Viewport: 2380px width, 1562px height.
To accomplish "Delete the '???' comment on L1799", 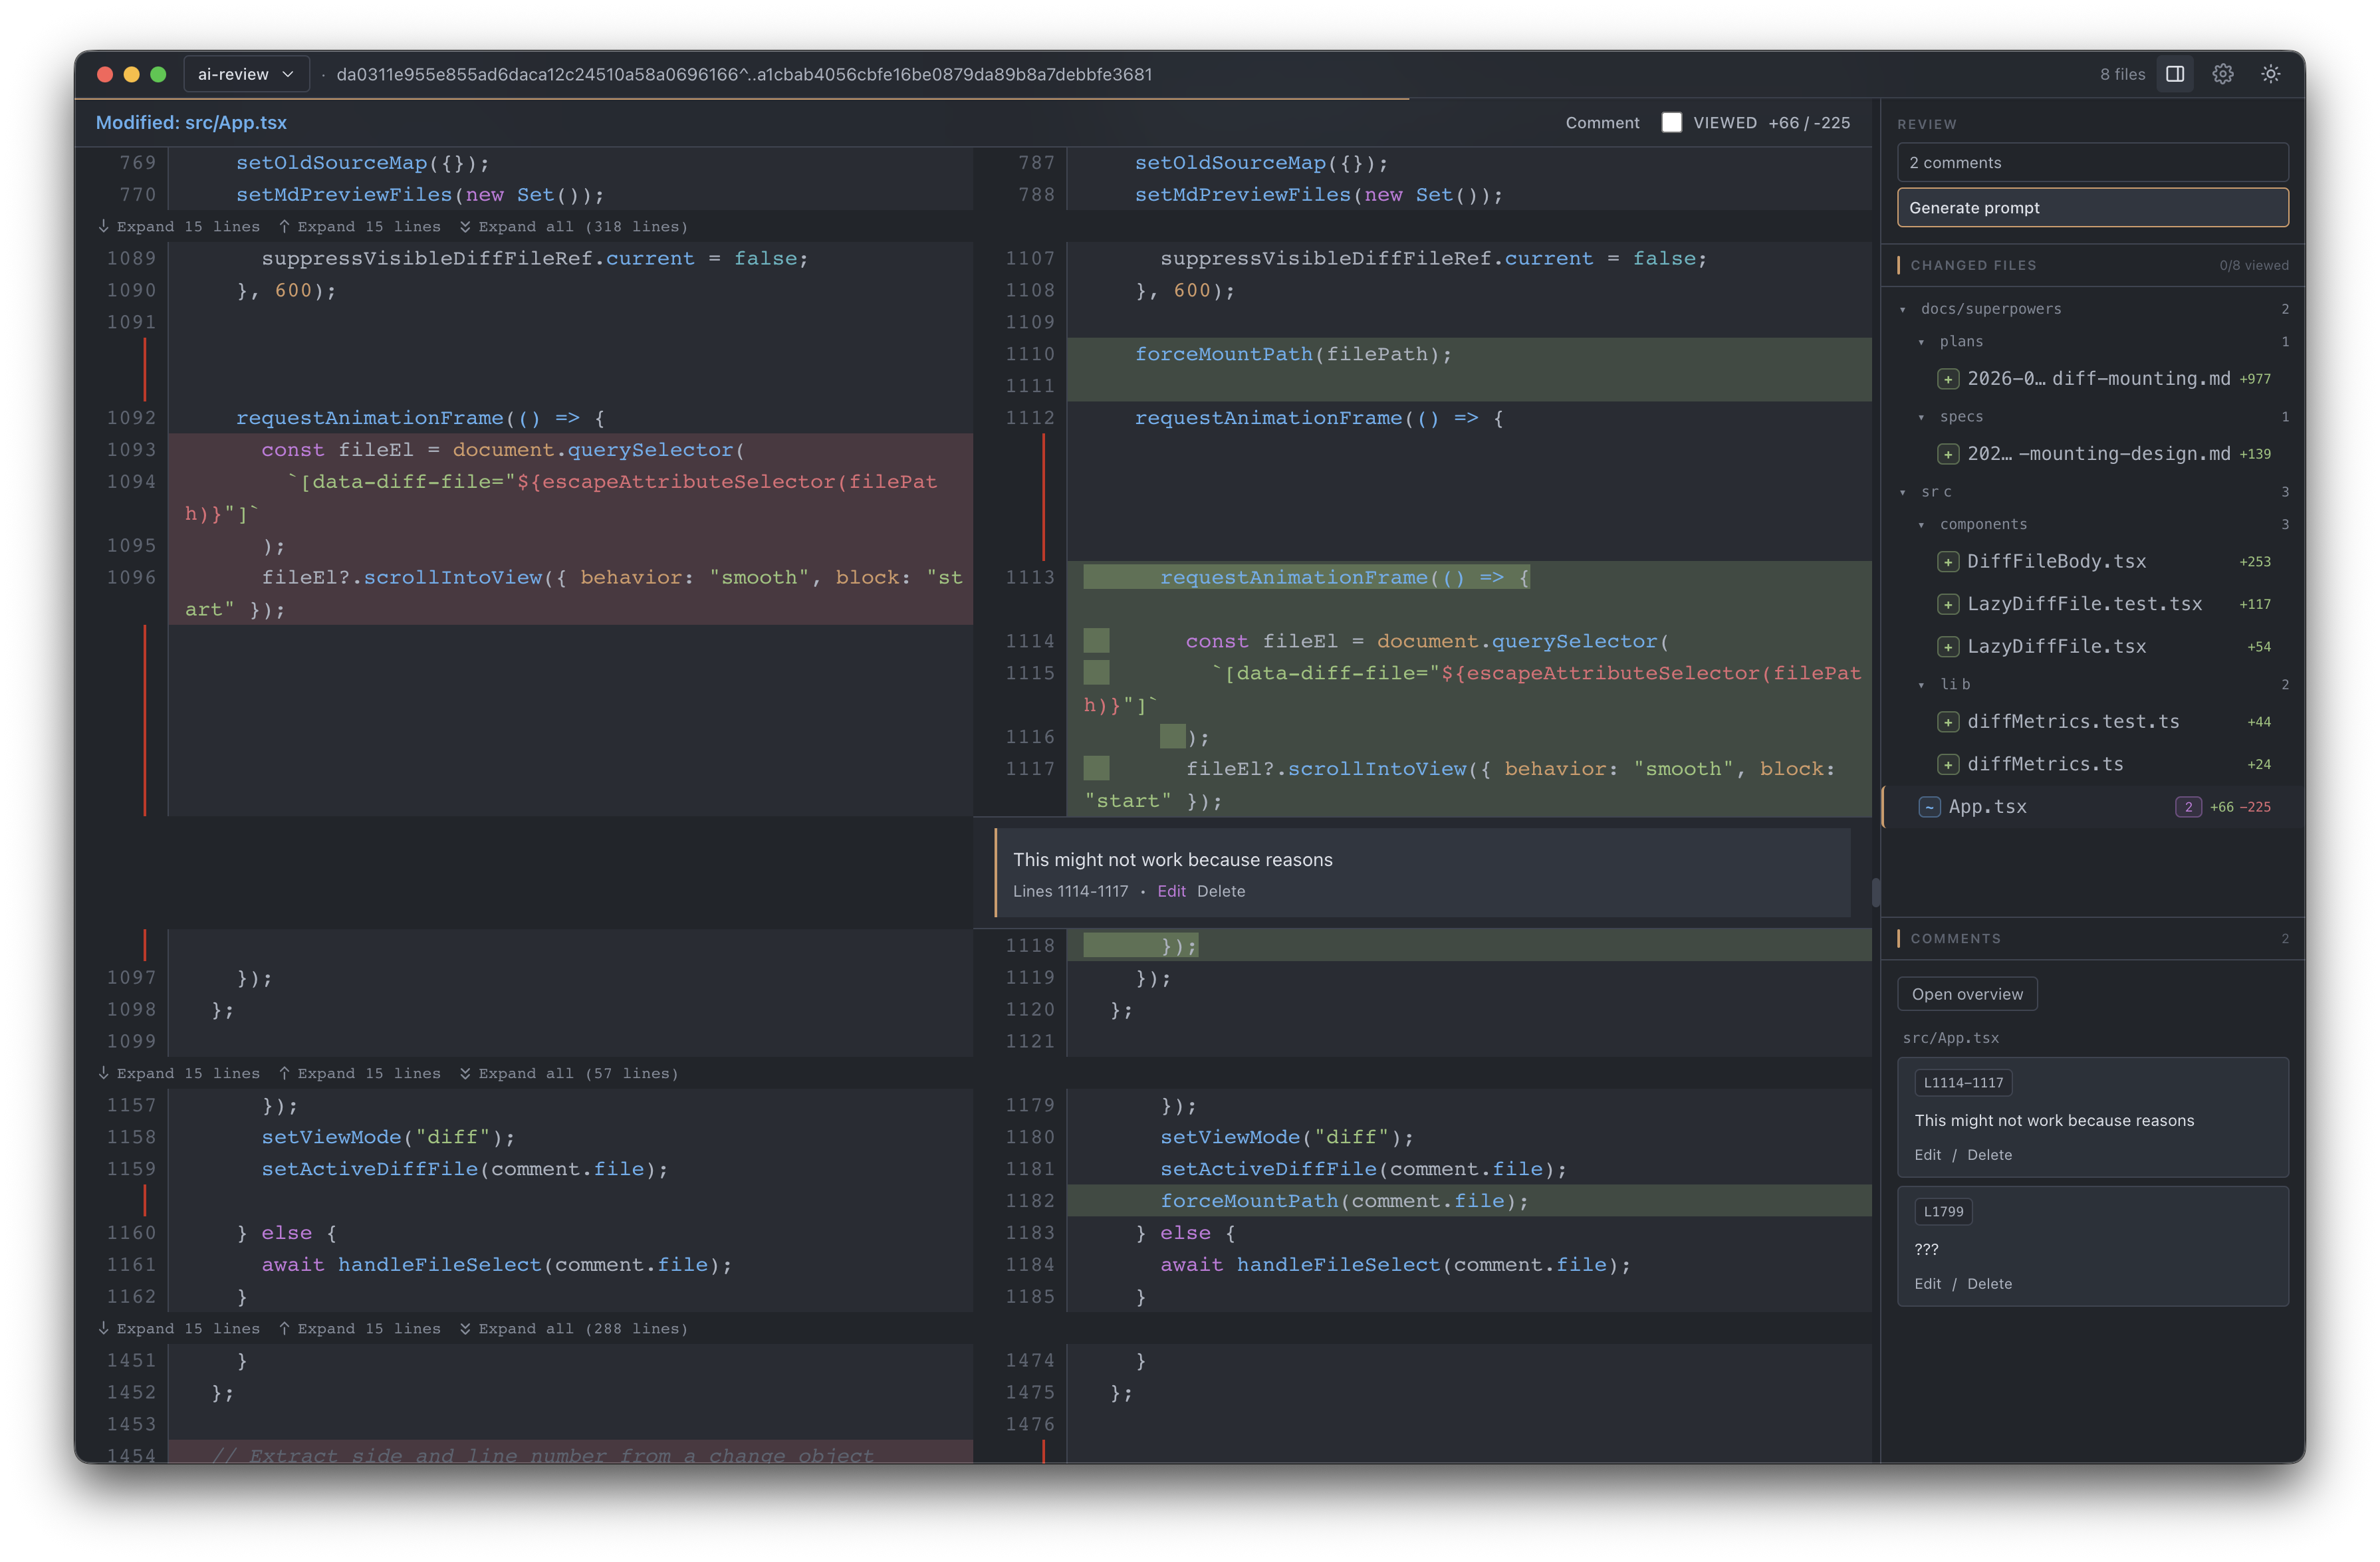I will [x=1989, y=1284].
